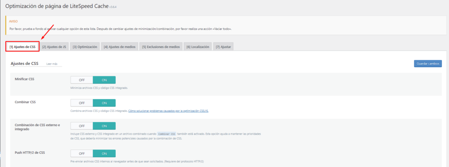Open the Leer más link
449x167 pixels.
click(52, 64)
